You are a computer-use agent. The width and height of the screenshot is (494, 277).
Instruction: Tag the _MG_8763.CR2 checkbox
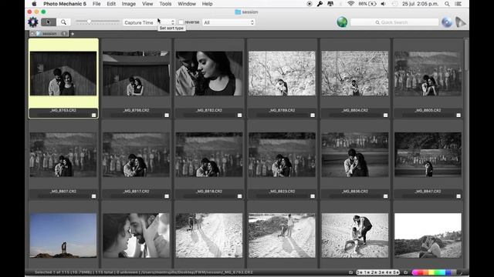[x=93, y=115]
